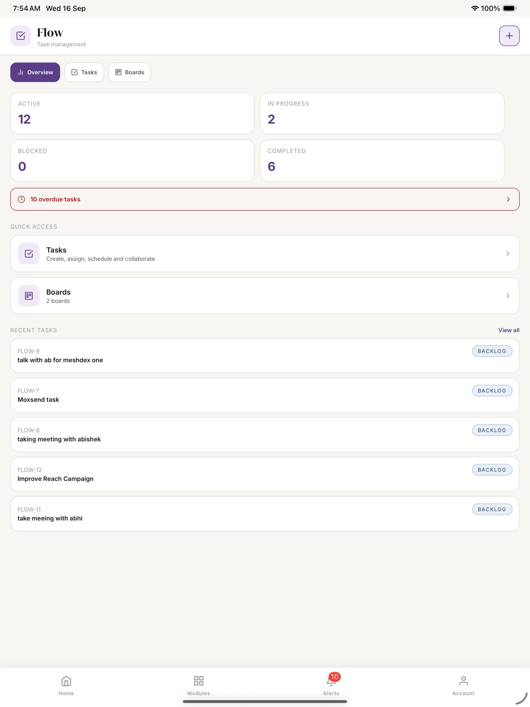Open the Modules grid icon
The image size is (530, 707).
click(198, 681)
